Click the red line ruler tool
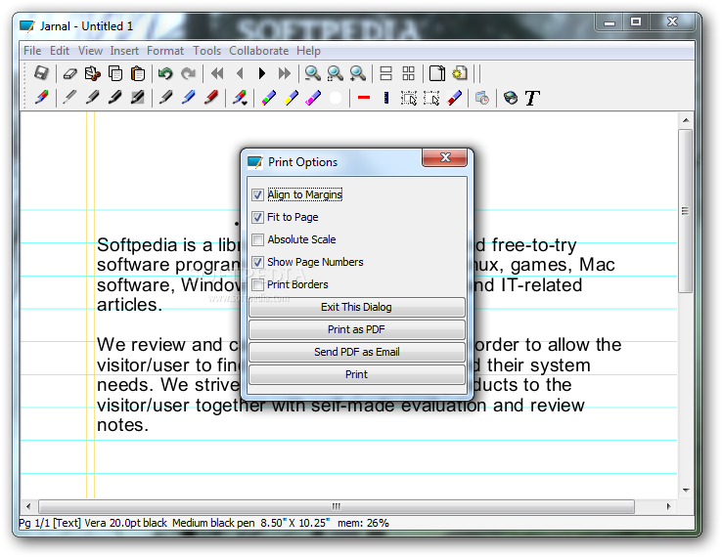The image size is (722, 557). (x=364, y=98)
